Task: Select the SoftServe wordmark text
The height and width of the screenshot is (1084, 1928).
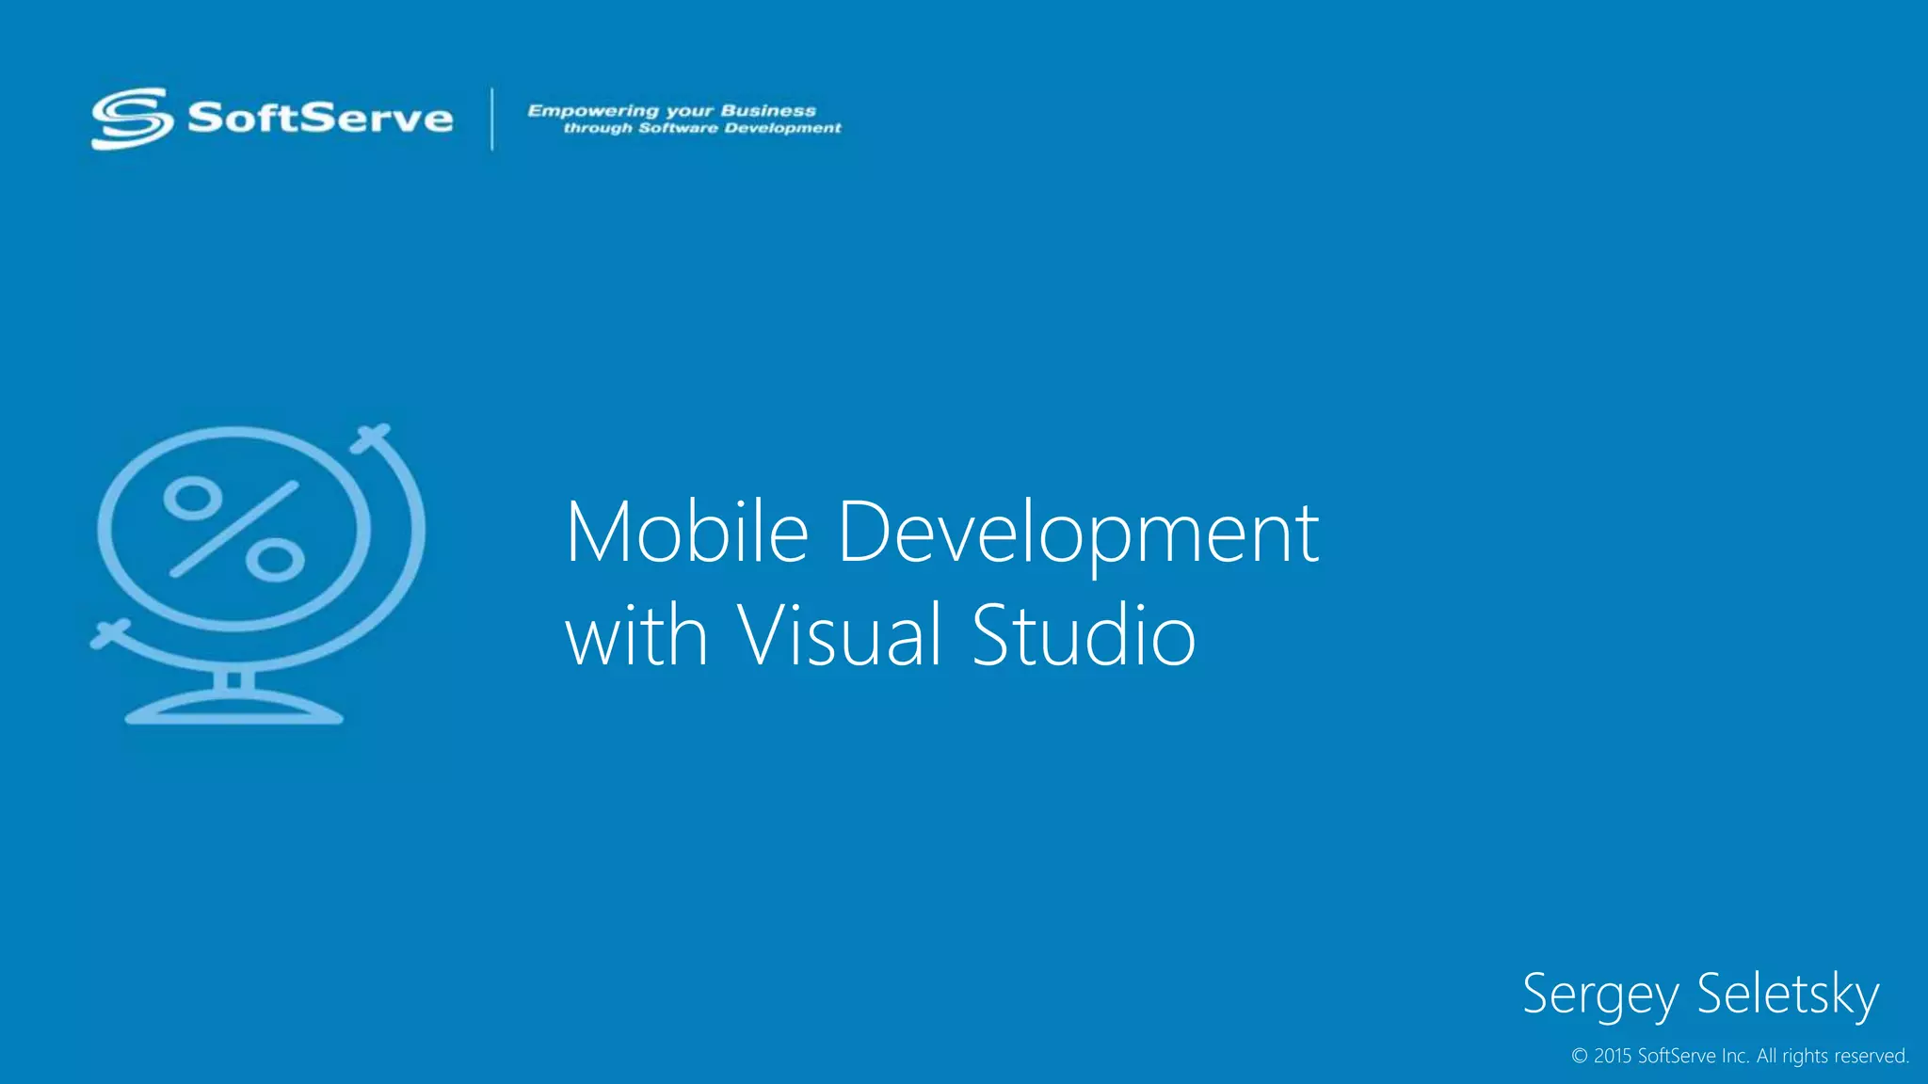Action: tap(320, 119)
